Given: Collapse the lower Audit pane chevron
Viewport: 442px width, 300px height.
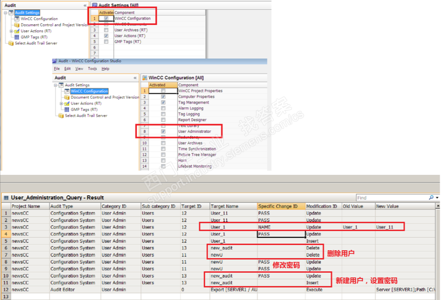Looking at the screenshot, I should click(135, 78).
